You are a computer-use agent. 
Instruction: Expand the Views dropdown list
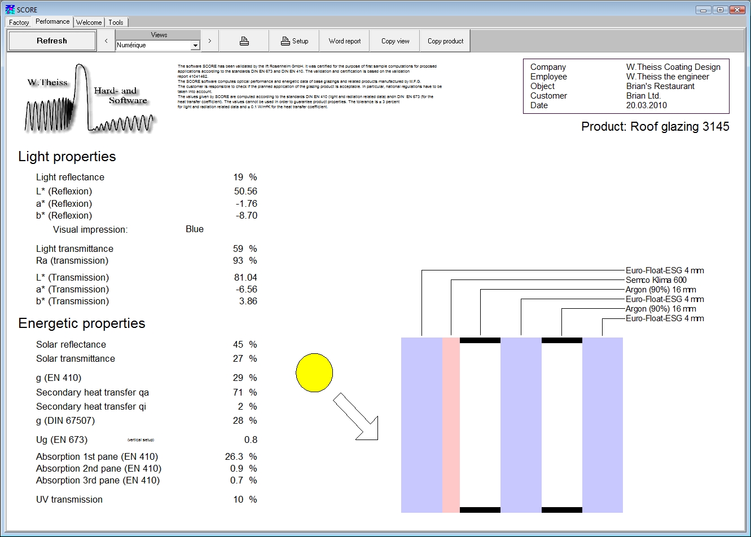coord(195,46)
